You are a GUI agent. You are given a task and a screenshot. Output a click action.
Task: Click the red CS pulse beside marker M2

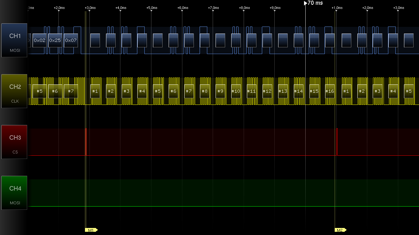(x=337, y=142)
